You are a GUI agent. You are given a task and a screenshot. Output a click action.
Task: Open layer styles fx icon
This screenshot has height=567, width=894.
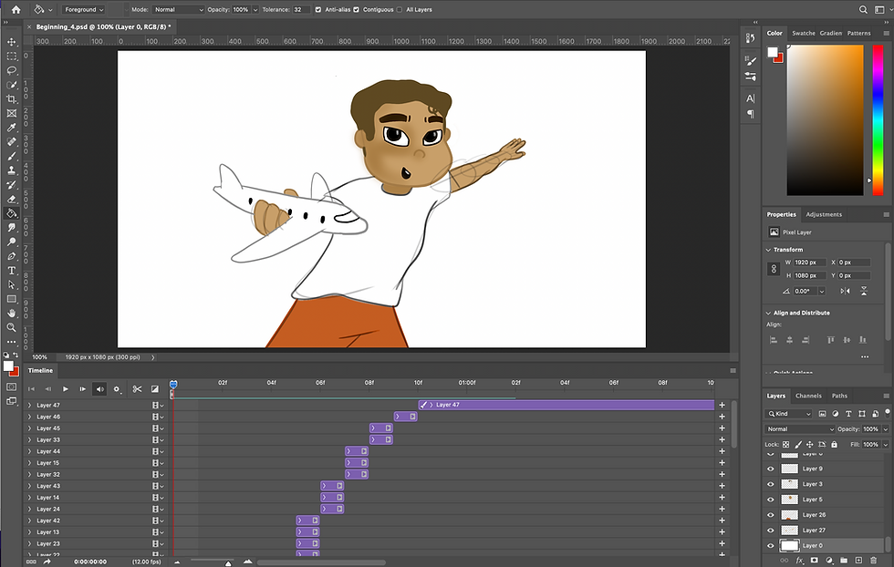(x=799, y=561)
